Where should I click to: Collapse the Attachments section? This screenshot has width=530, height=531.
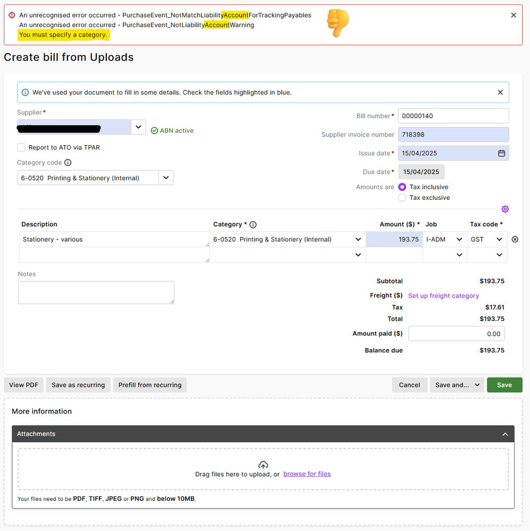pyautogui.click(x=504, y=434)
